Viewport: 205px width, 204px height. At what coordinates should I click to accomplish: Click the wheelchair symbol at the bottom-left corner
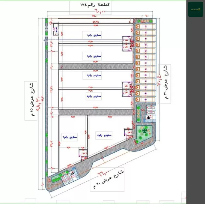[x=73, y=173]
